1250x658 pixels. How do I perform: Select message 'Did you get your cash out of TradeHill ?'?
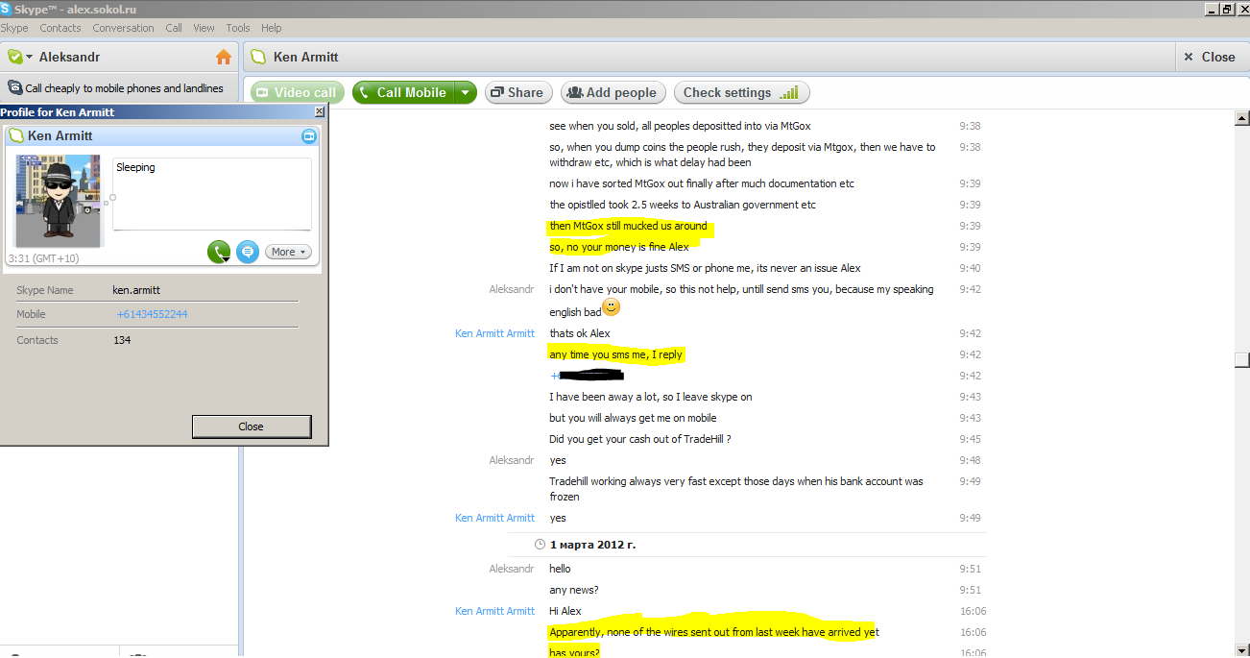640,439
